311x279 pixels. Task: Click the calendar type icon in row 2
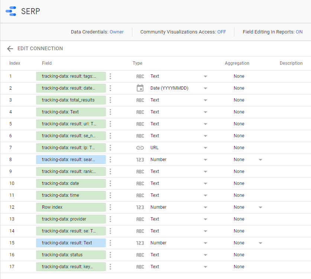pos(140,88)
